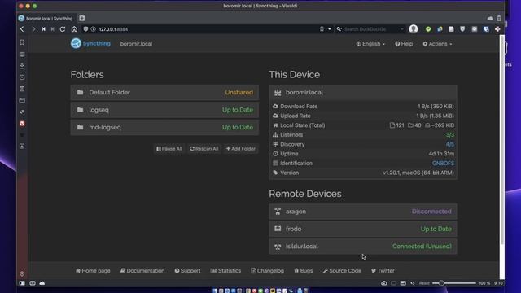This screenshot has height=293, width=521.
Task: Click the Add Folder button
Action: click(x=241, y=149)
